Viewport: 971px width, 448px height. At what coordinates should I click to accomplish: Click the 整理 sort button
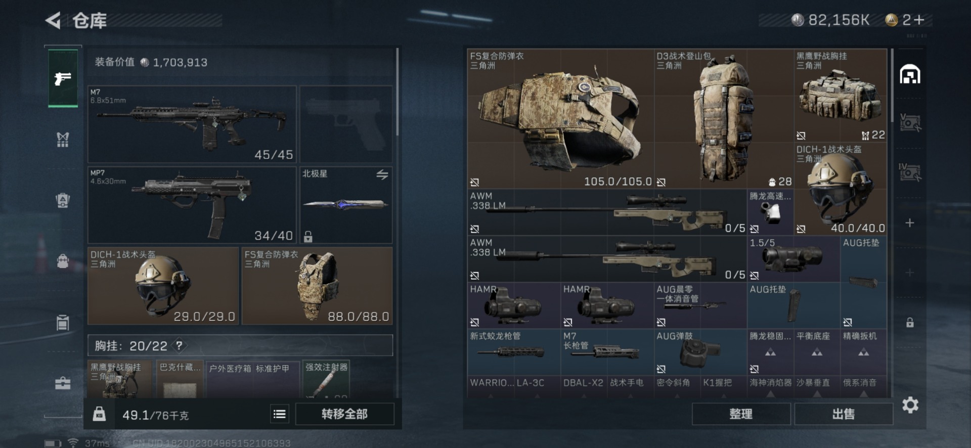pyautogui.click(x=741, y=414)
